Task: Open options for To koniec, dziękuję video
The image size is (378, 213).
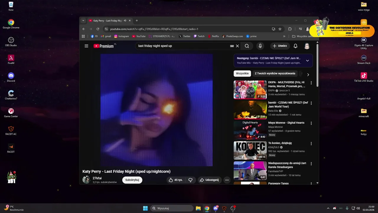Action: [x=311, y=143]
